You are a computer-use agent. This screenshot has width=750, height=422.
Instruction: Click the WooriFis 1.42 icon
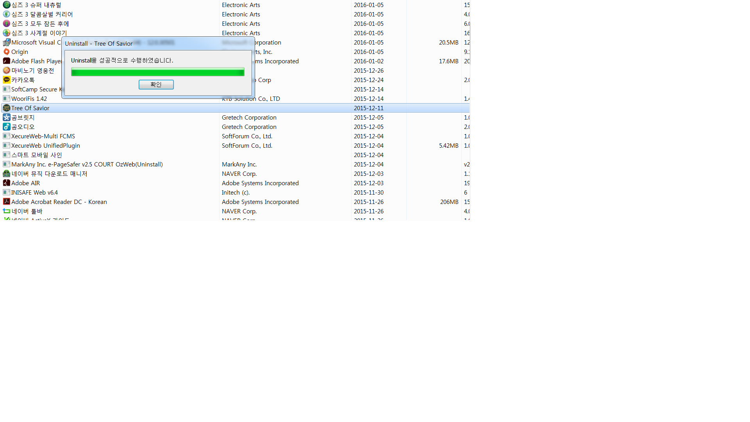[6, 99]
